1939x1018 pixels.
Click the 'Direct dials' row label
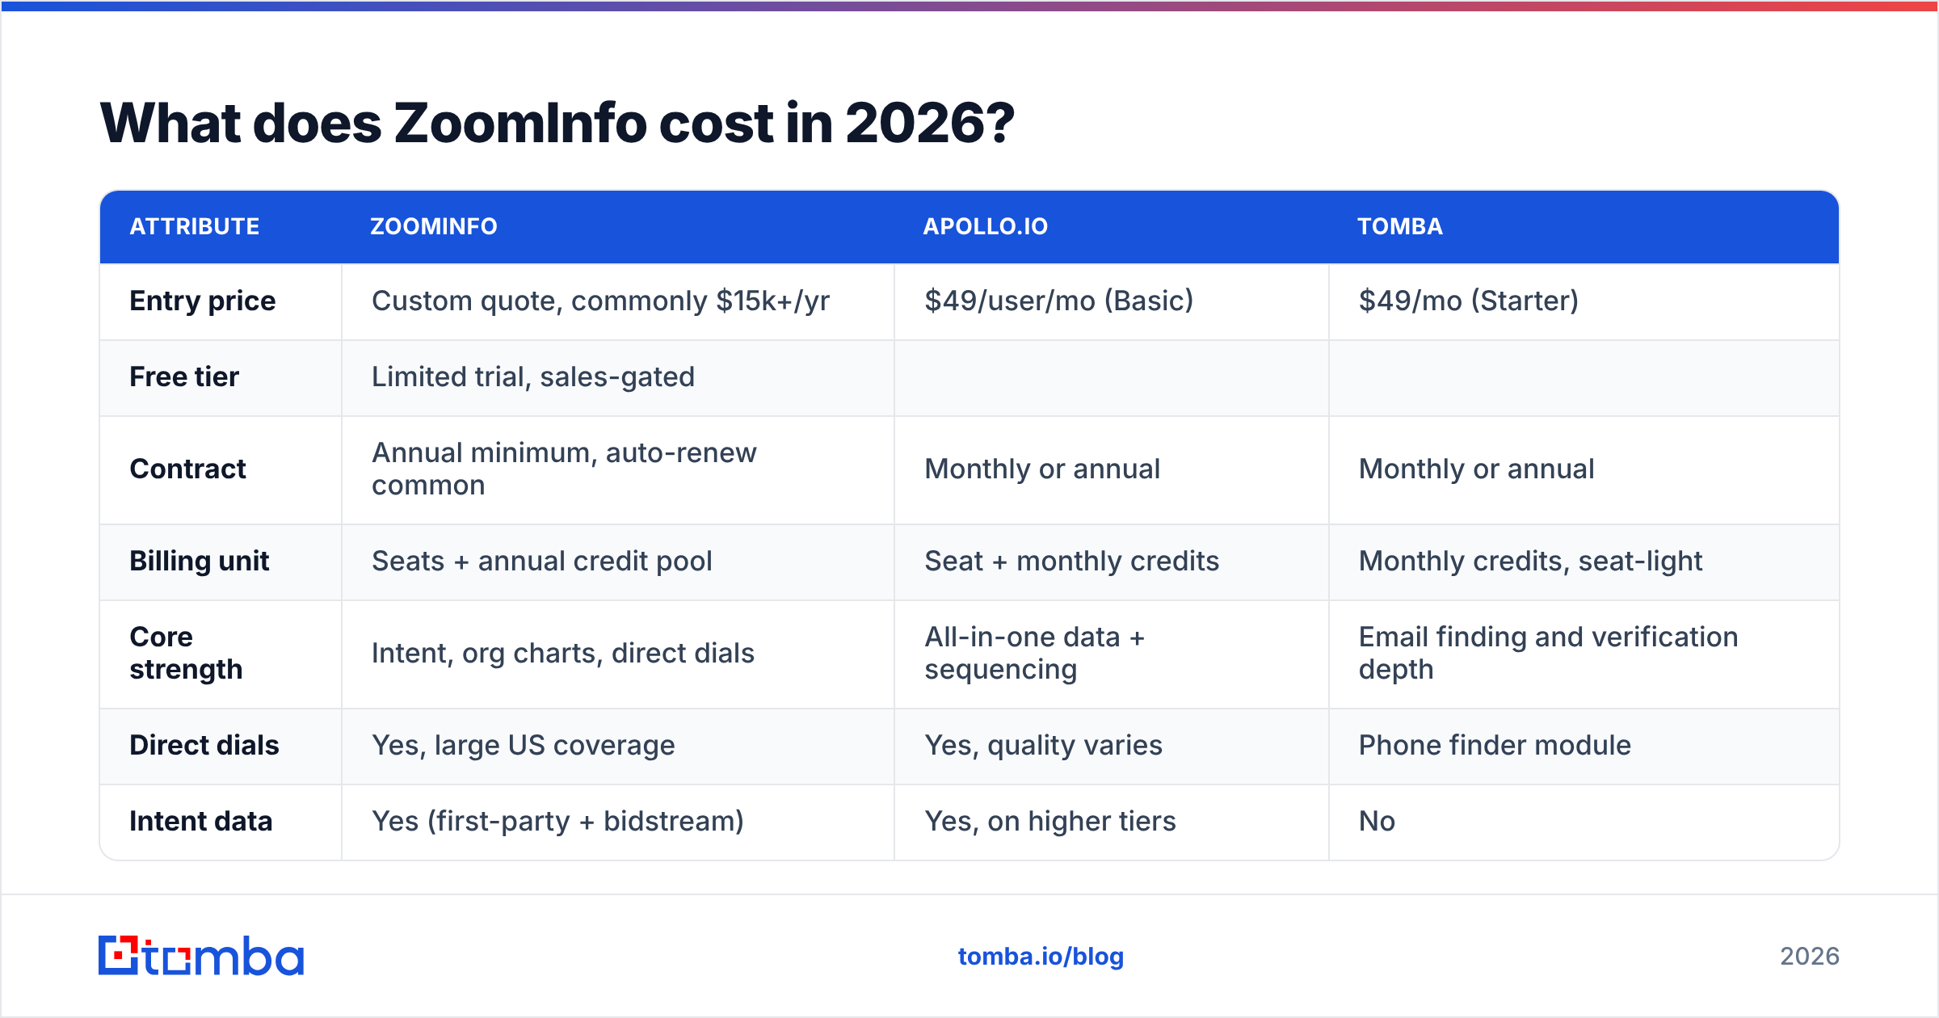click(204, 745)
